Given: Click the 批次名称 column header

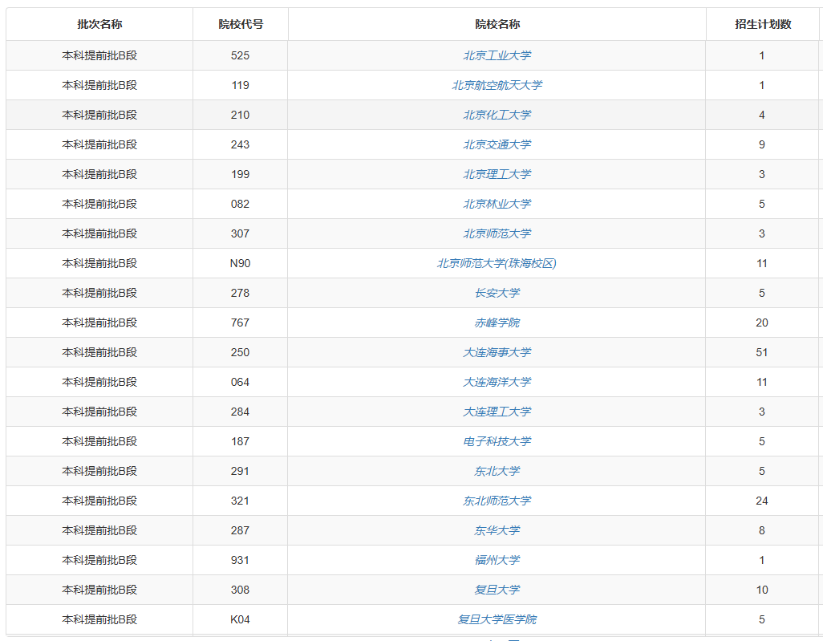Looking at the screenshot, I should tap(99, 24).
